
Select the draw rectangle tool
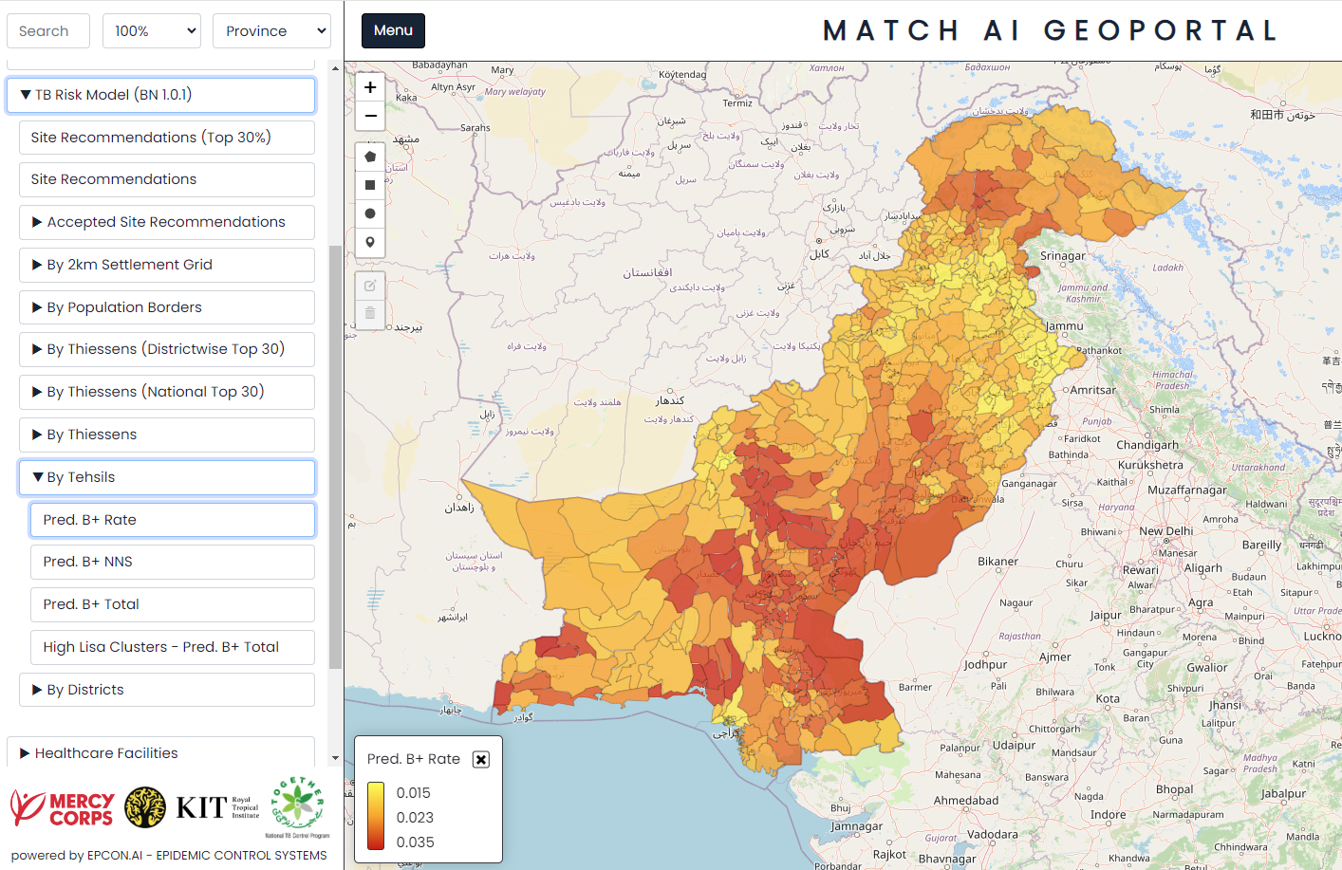pos(370,185)
